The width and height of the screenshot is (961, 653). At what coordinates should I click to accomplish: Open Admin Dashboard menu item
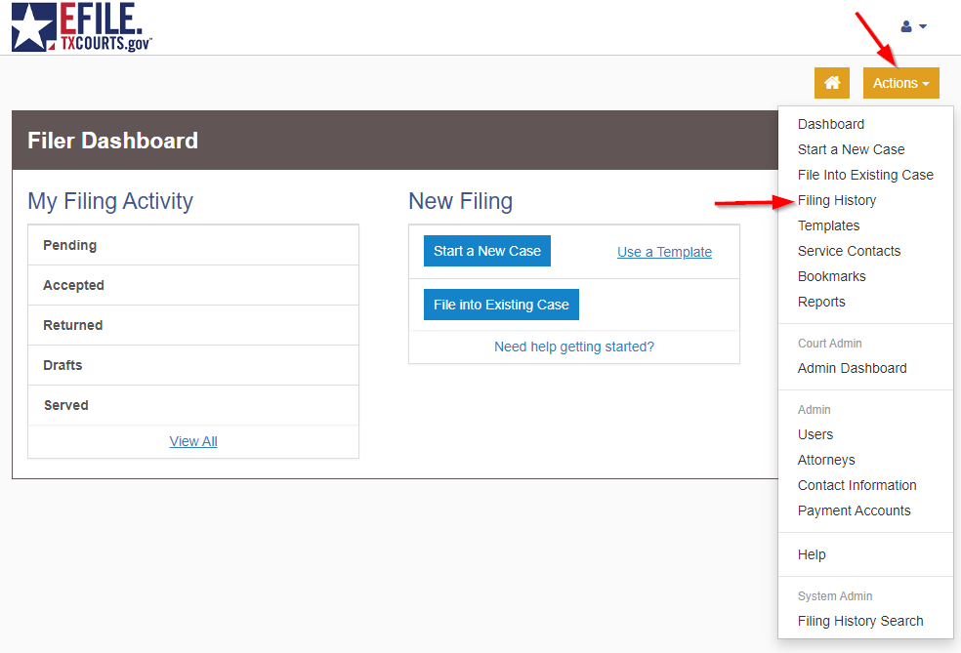click(852, 368)
